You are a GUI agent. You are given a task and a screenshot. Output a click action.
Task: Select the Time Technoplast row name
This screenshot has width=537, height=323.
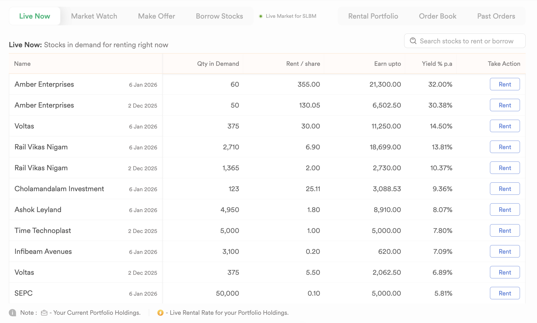[x=43, y=231]
